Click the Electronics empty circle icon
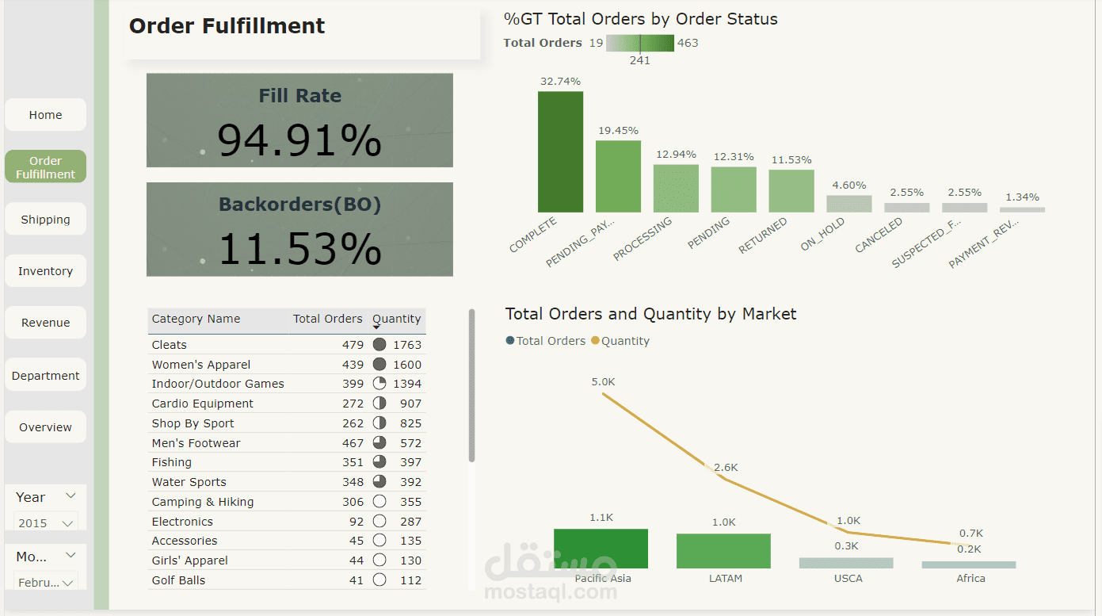The width and height of the screenshot is (1102, 616). pos(379,522)
